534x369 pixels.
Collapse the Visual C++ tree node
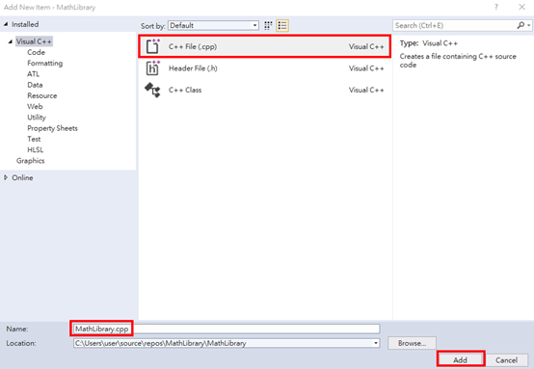[11, 41]
